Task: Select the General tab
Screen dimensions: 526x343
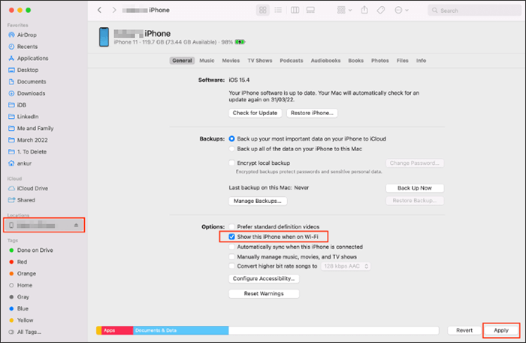Action: click(x=182, y=60)
